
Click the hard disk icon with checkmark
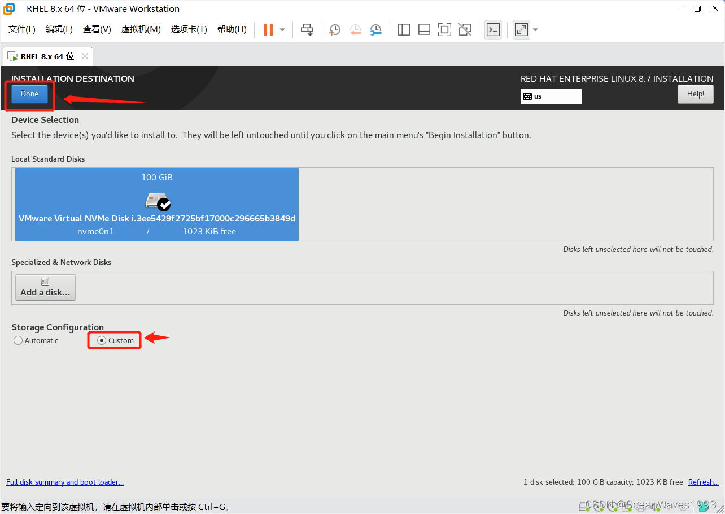point(158,201)
